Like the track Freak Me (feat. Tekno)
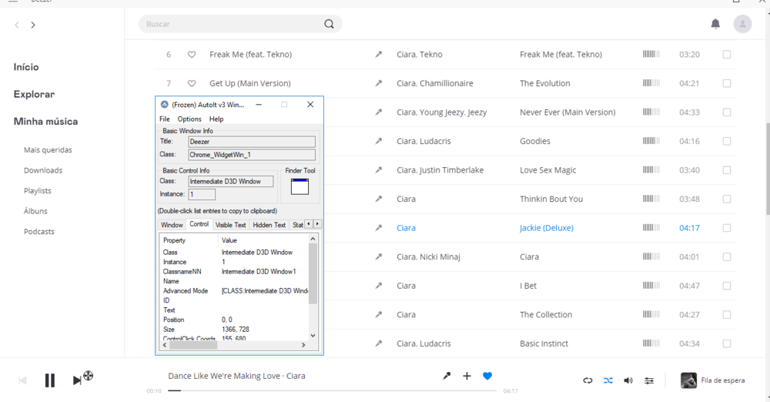 coord(192,55)
